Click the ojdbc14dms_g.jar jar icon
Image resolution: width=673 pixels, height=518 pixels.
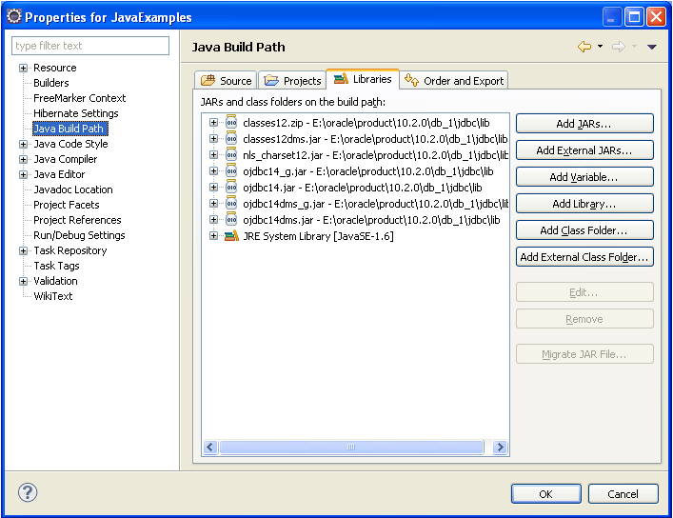tap(231, 203)
